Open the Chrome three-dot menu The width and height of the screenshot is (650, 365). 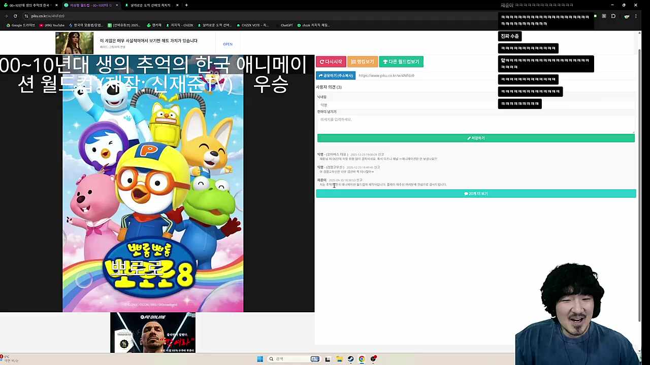click(636, 16)
